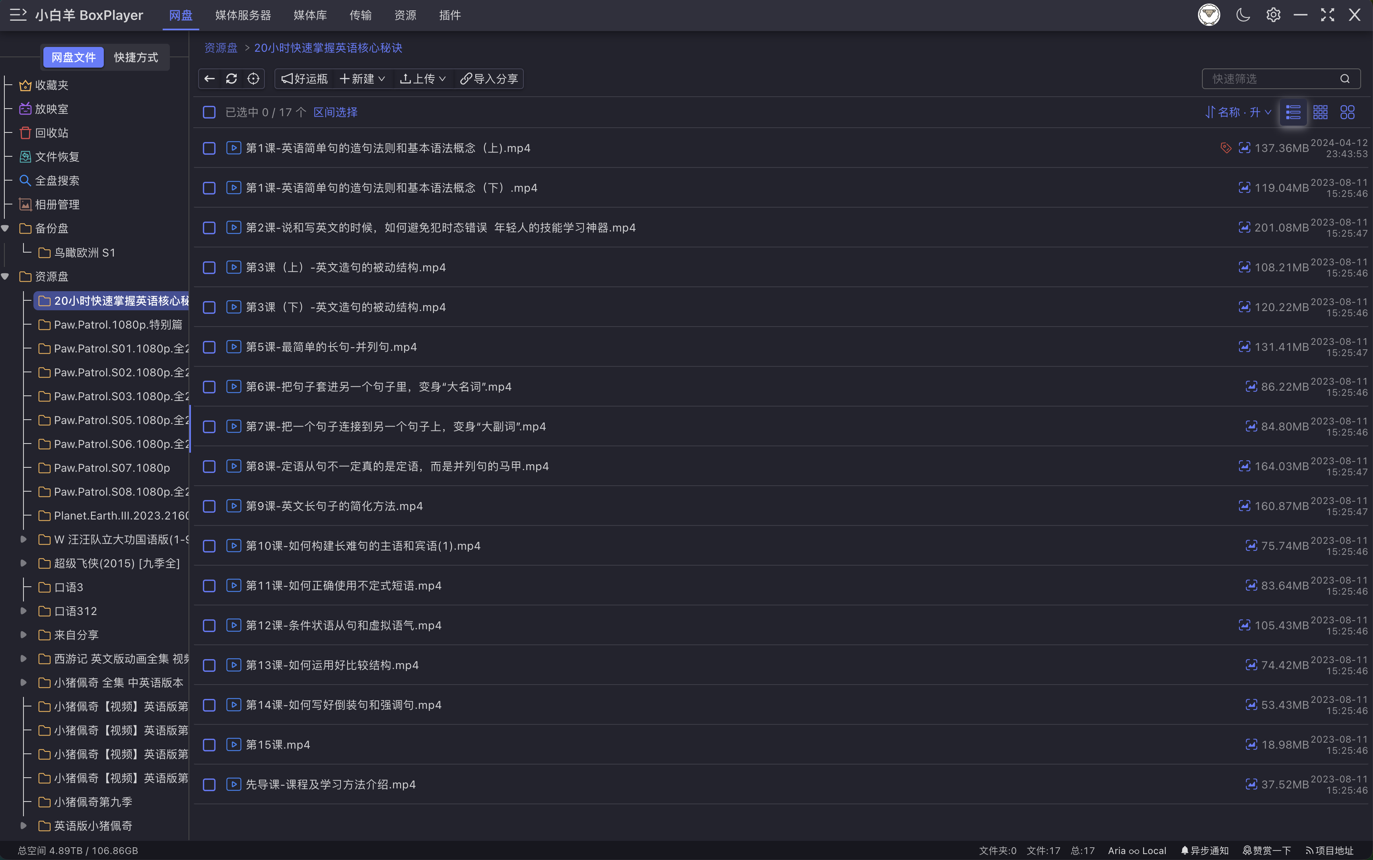
Task: Open the 新建 dropdown menu
Action: (362, 78)
